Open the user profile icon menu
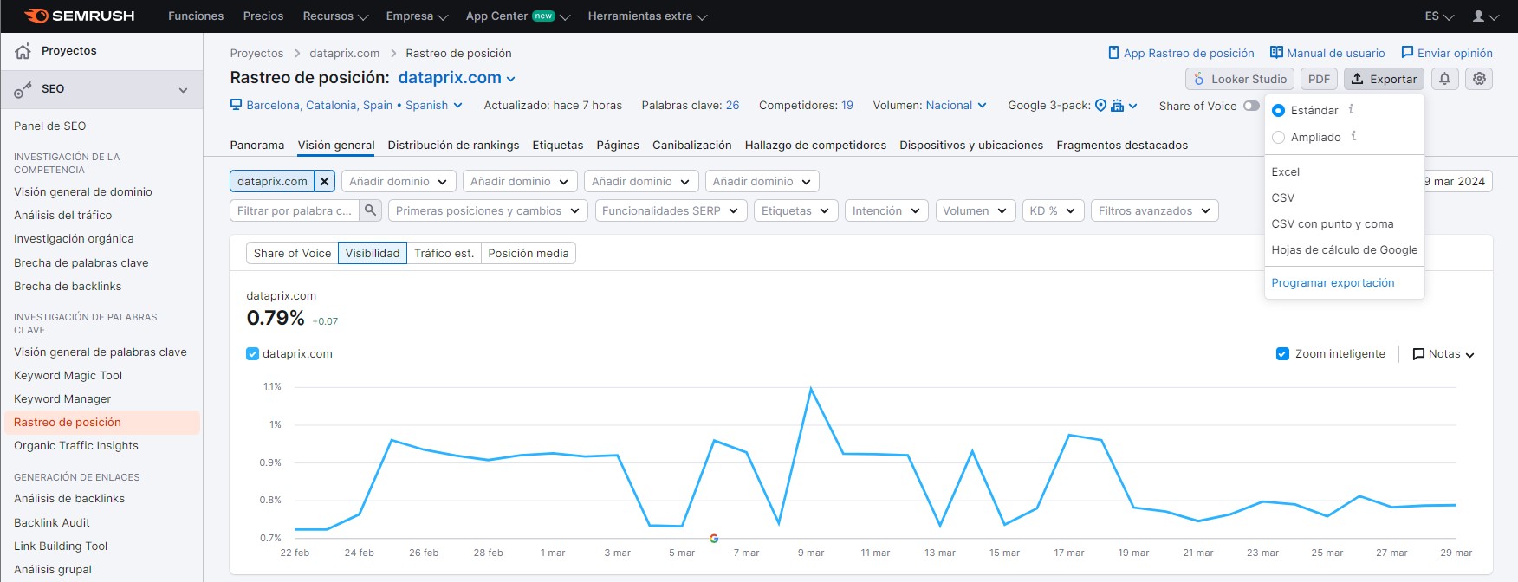The height and width of the screenshot is (582, 1518). click(1485, 16)
